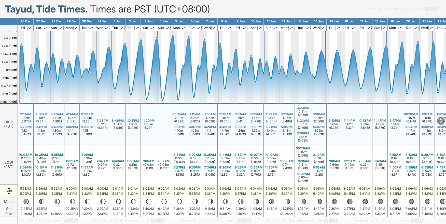Click the HIGH (PST) row label
Viewport: 446px width, 224px height.
click(9, 124)
